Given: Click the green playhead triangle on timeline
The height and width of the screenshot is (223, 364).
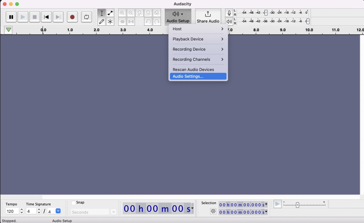Looking at the screenshot, I should click(x=9, y=30).
